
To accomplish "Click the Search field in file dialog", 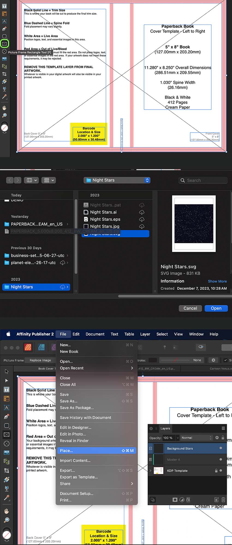I will click(203, 180).
